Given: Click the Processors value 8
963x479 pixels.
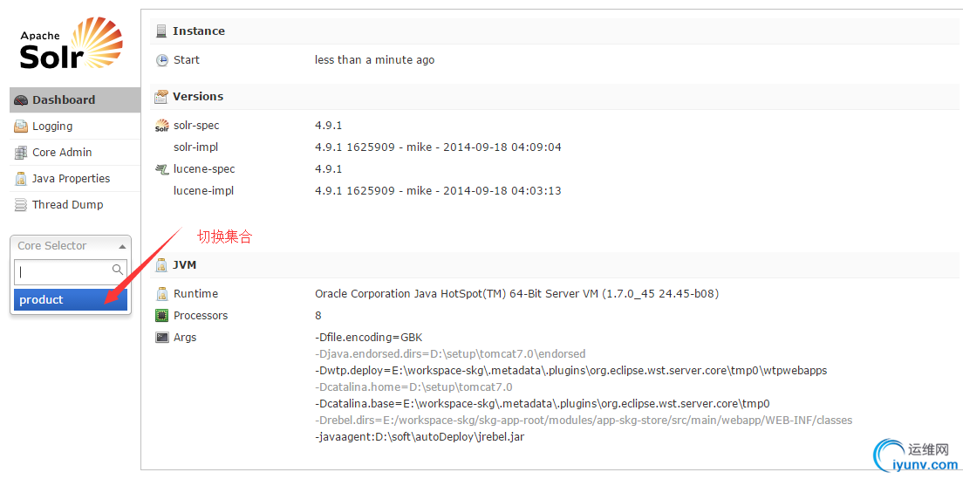Looking at the screenshot, I should point(318,316).
